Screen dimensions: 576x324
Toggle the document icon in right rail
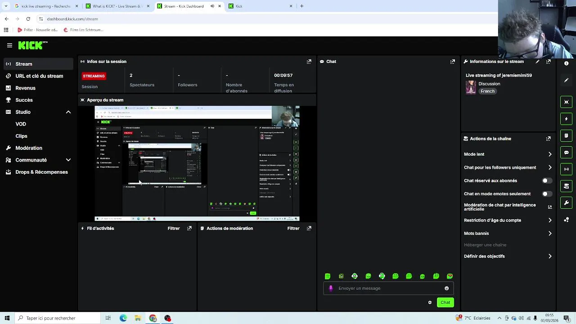pos(566,135)
